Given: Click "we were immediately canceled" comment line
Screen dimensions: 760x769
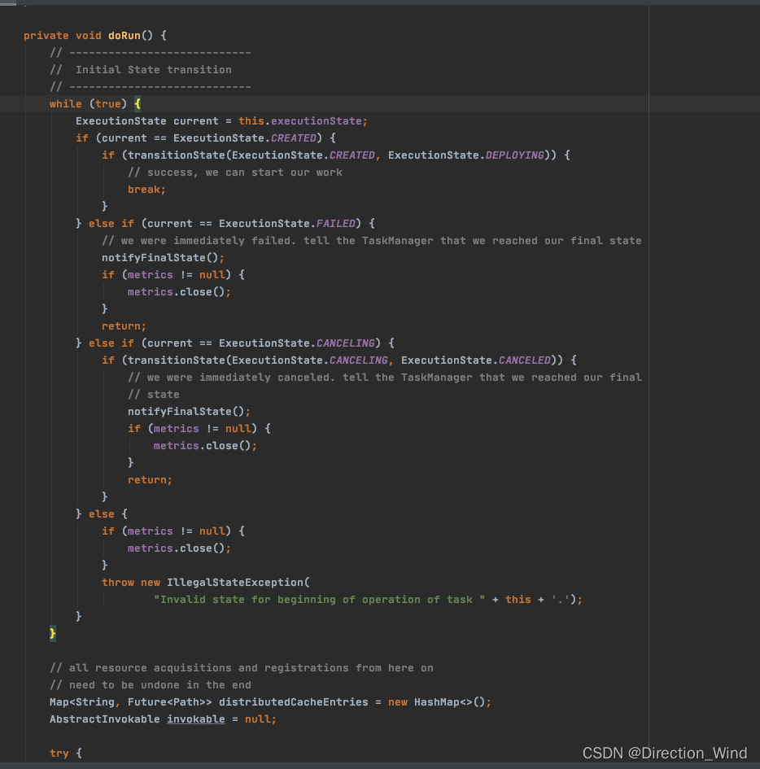Looking at the screenshot, I should tap(384, 378).
